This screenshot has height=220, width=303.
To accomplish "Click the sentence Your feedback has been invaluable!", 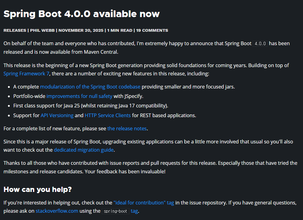I will 125,171.
